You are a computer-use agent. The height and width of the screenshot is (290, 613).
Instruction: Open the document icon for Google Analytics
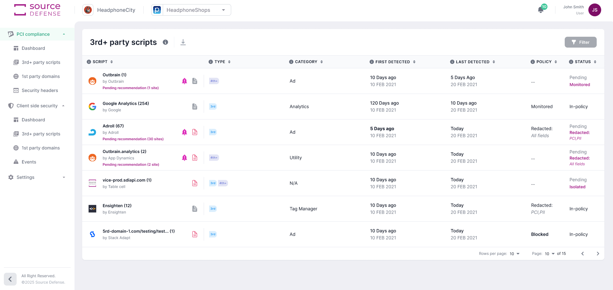(x=195, y=107)
